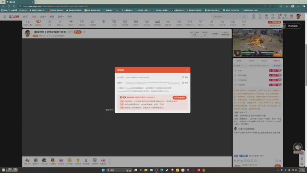Reload the page with the browser refresh icon
307x173 pixels.
click(8, 6)
